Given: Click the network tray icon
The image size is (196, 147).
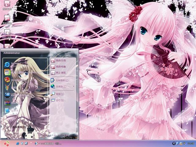Looking at the screenshot, I should click(x=177, y=143).
